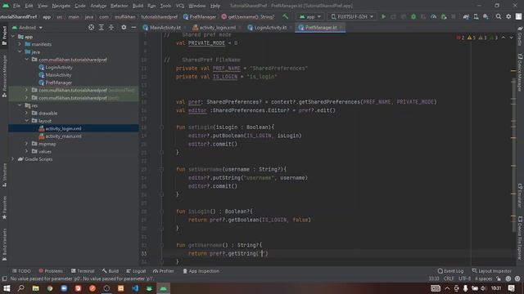The width and height of the screenshot is (524, 294).
Task: Expand the values folder
Action: pos(26,151)
